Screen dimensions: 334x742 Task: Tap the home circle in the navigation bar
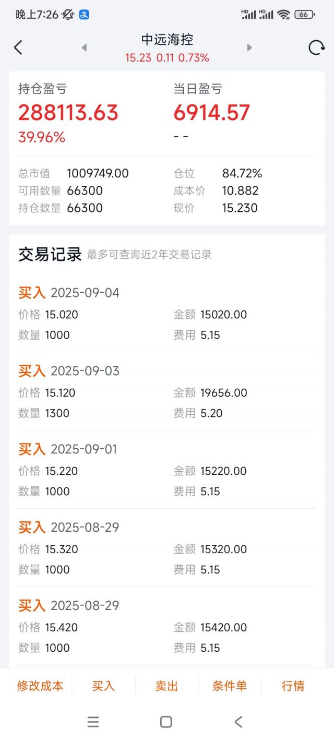coord(165,722)
